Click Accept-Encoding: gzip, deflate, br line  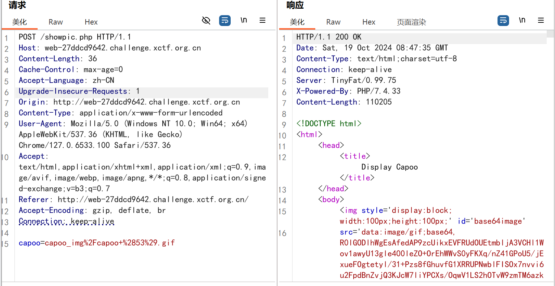92,210
